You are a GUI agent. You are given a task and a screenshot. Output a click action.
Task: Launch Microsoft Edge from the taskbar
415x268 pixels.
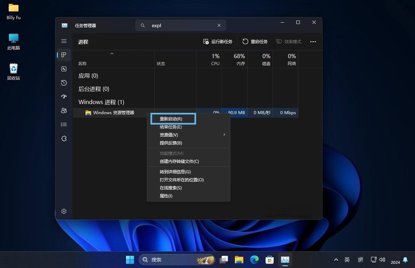(254, 260)
